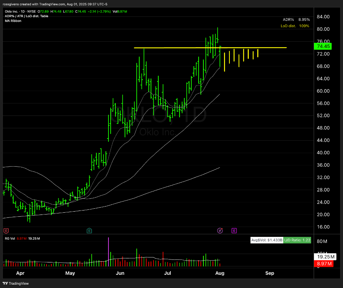Select the Oklo Inc. symbol title
The width and height of the screenshot is (343, 288).
pyautogui.click(x=14, y=11)
